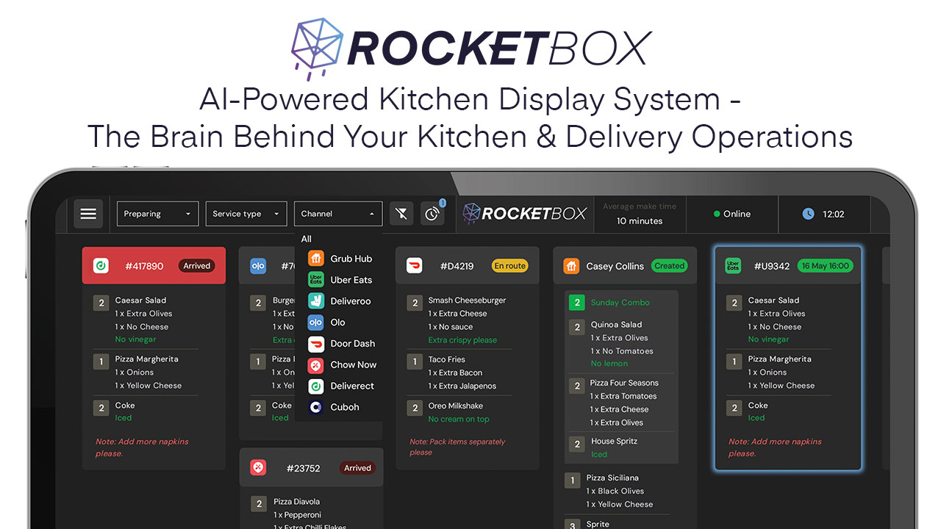This screenshot has width=941, height=529.
Task: Click the filter funnel icon in the toolbar
Action: [x=401, y=213]
